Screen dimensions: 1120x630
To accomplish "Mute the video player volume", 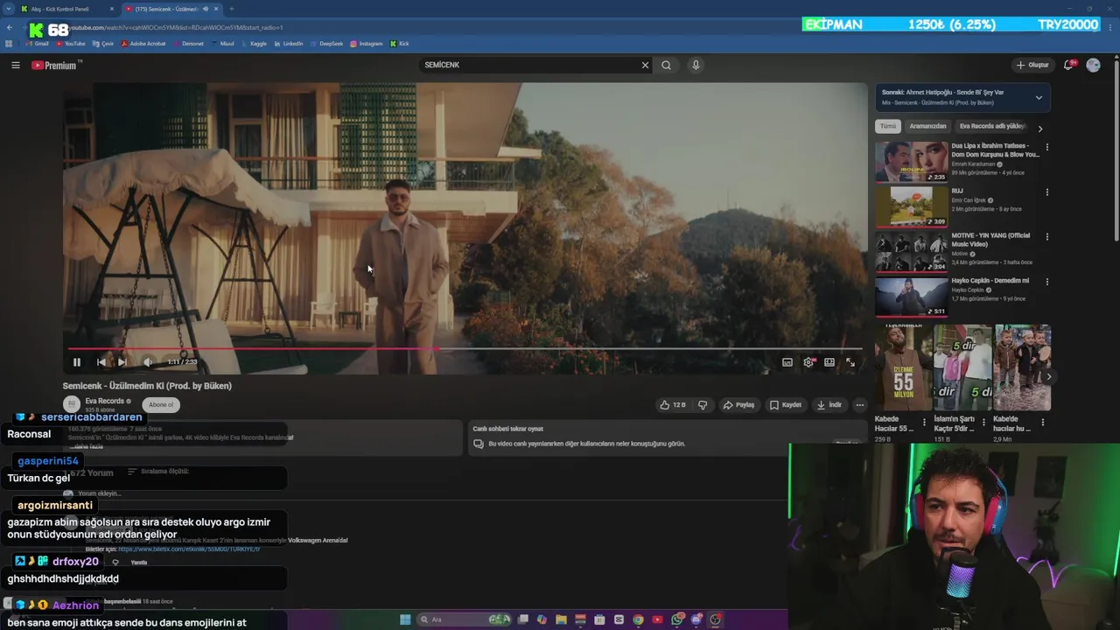I will tap(147, 362).
